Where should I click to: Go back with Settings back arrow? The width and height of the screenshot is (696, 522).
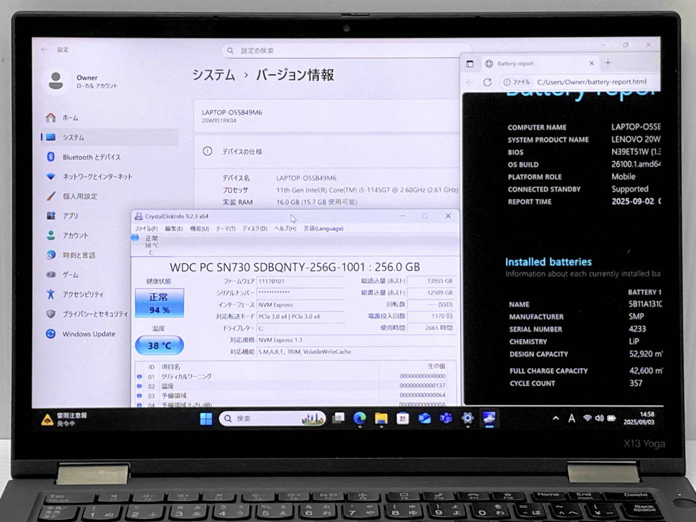43,49
